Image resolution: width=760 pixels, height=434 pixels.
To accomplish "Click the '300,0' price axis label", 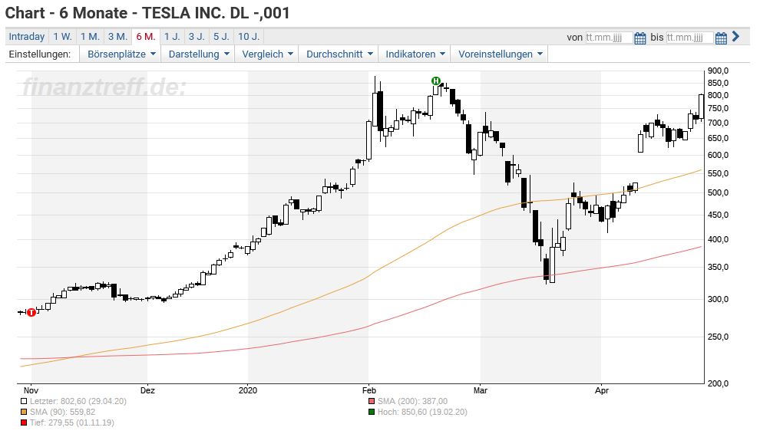I will coord(719,299).
